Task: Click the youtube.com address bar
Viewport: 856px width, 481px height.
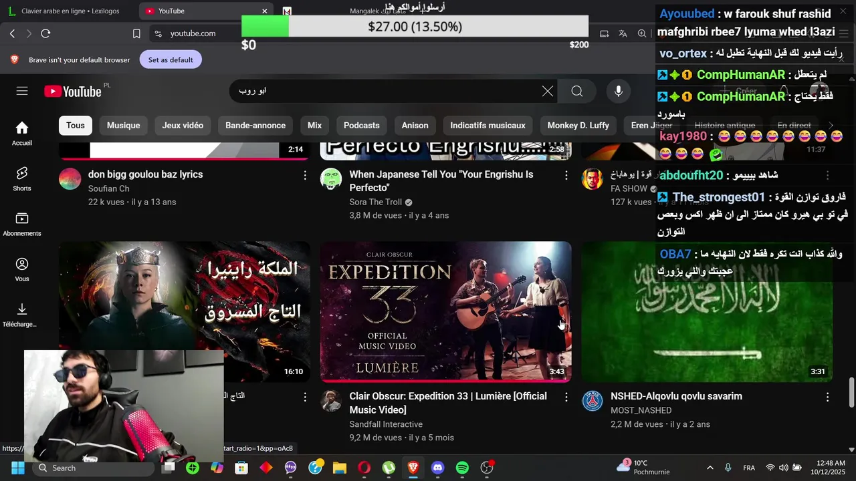Action: [193, 33]
